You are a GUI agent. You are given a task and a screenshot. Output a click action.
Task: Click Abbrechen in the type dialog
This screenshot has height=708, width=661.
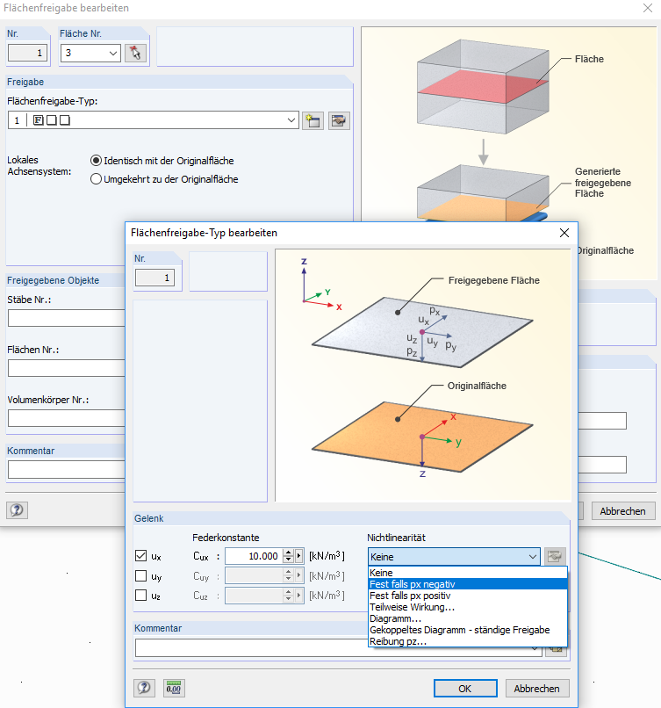[x=537, y=689]
